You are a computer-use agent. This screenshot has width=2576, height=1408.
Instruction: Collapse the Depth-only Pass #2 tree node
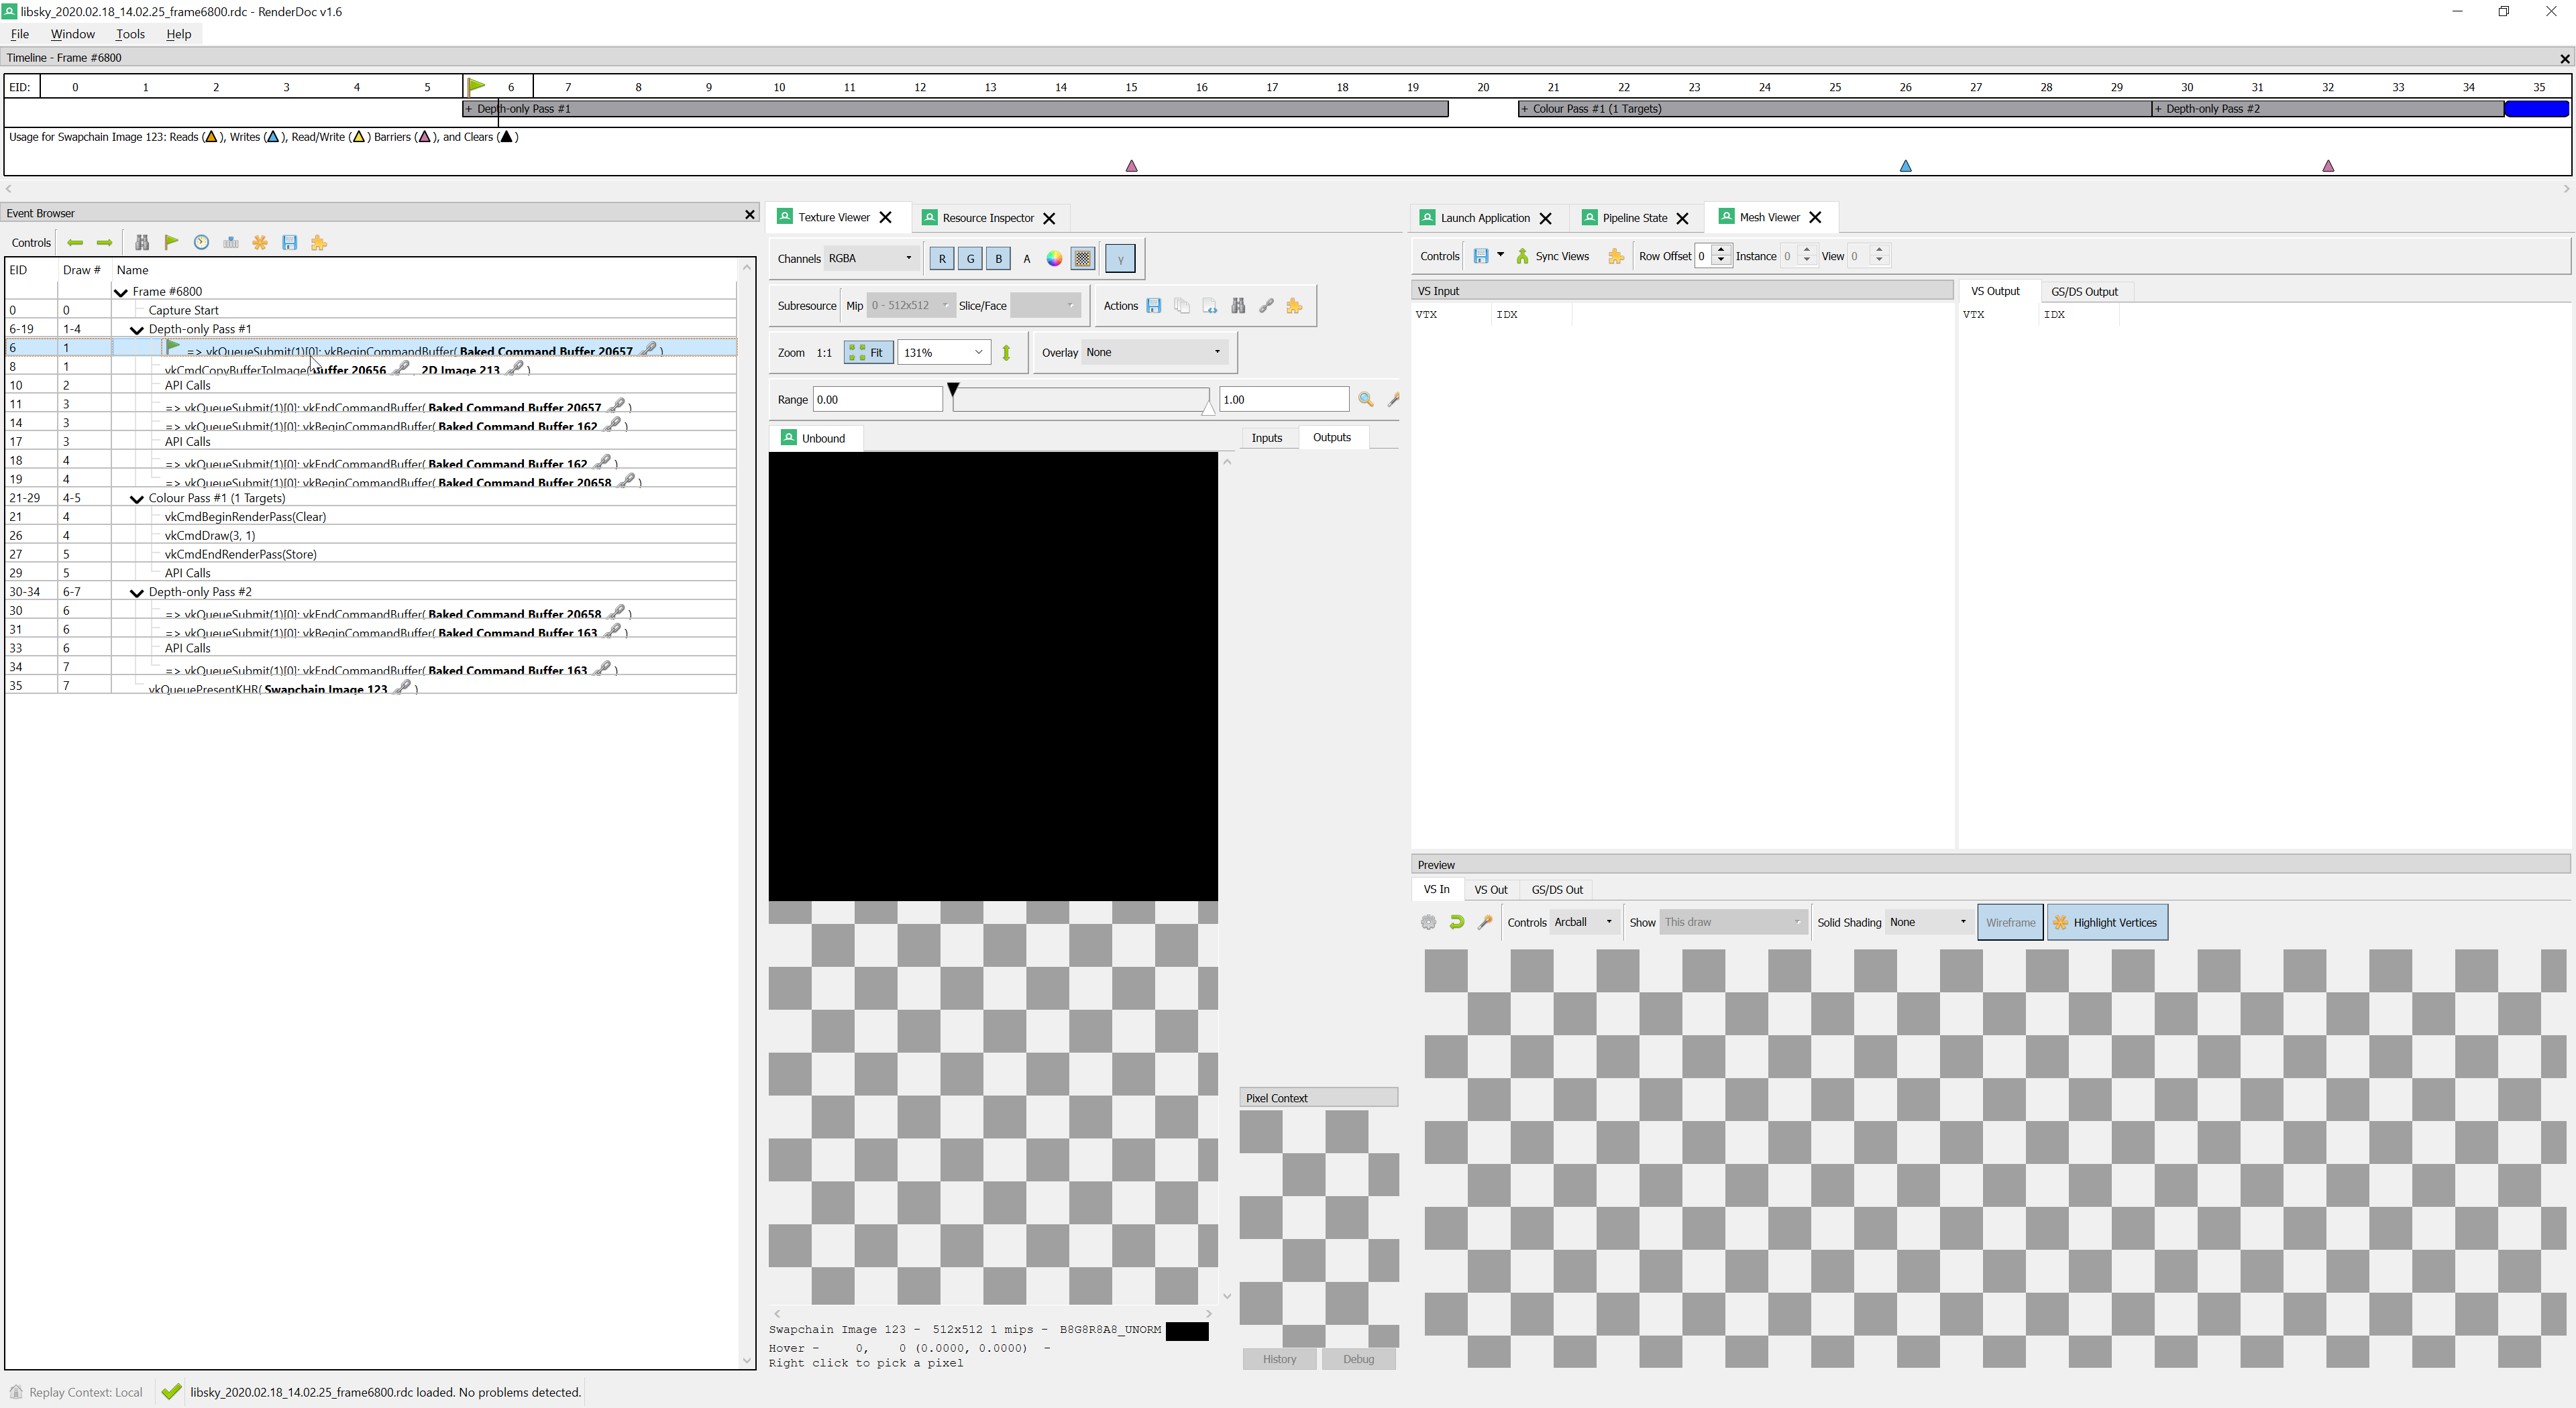tap(137, 591)
